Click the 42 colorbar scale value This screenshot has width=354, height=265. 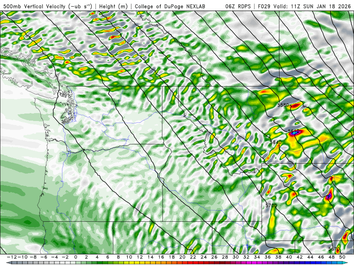(300, 257)
